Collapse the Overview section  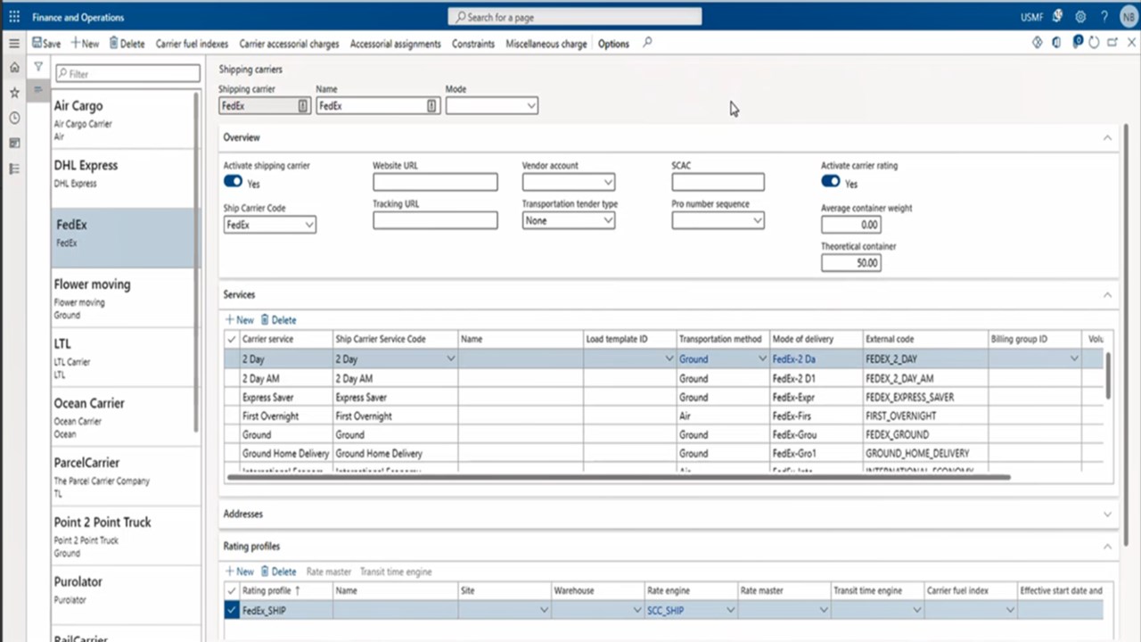click(1107, 137)
